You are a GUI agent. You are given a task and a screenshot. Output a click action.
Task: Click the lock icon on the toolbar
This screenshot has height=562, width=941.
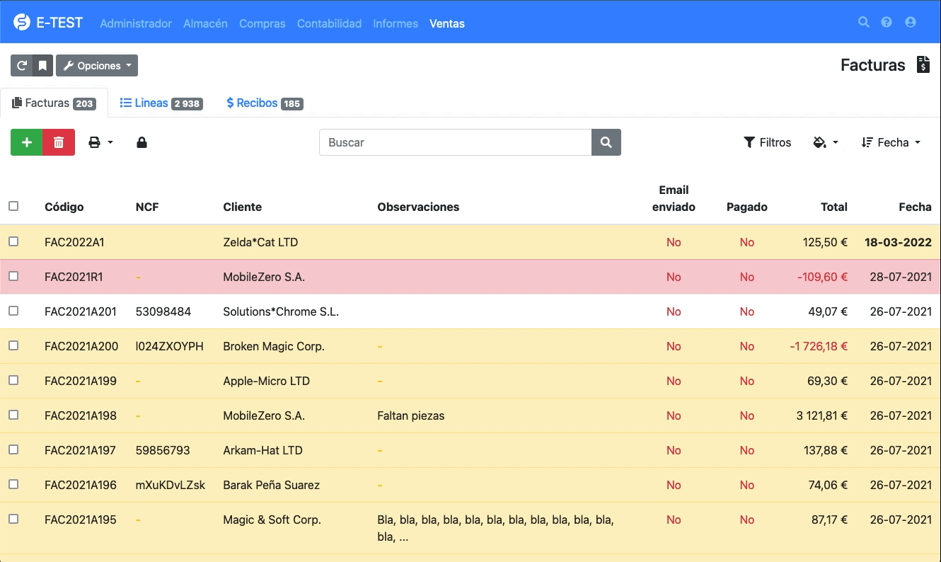pyautogui.click(x=142, y=142)
